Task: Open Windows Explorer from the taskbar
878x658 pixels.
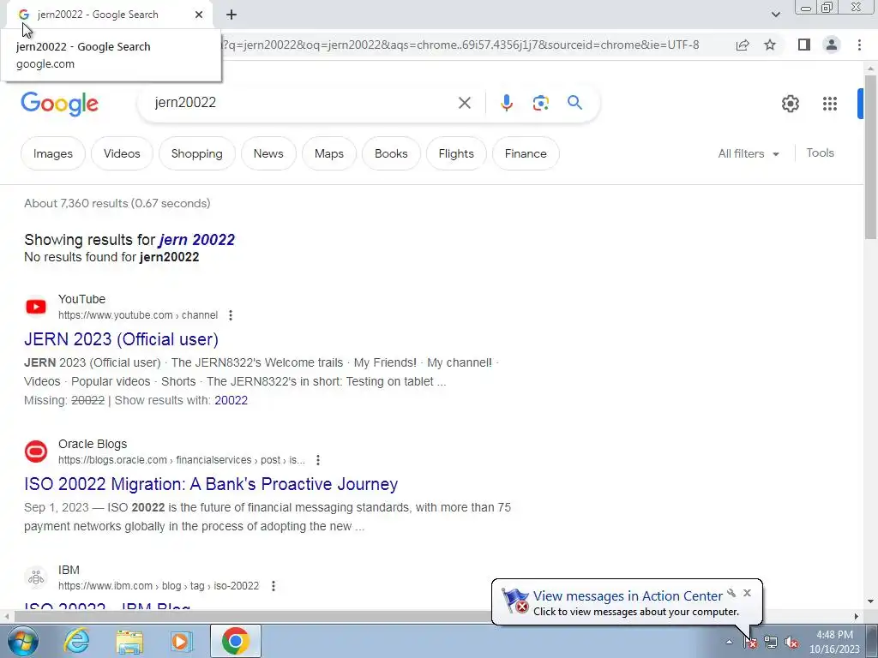Action: click(129, 641)
